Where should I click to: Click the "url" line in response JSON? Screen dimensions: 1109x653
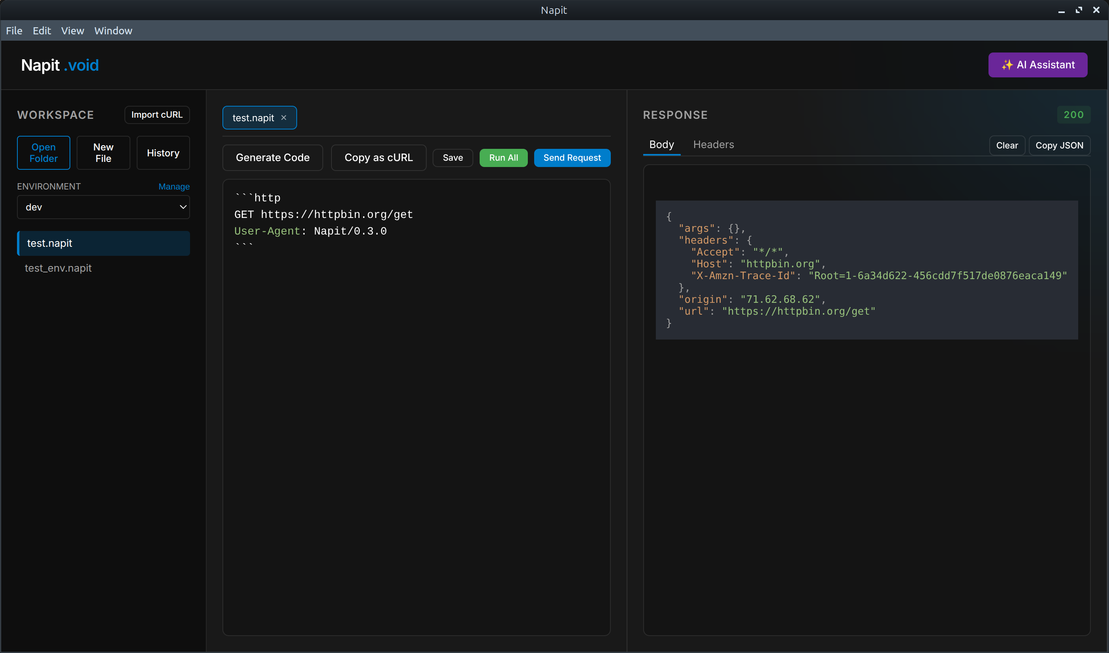point(777,311)
